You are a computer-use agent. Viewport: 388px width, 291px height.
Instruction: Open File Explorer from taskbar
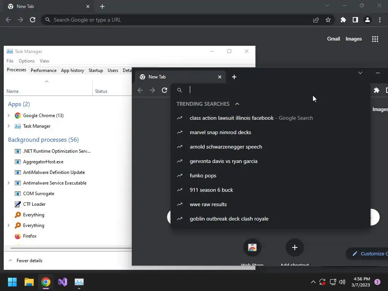pyautogui.click(x=29, y=282)
